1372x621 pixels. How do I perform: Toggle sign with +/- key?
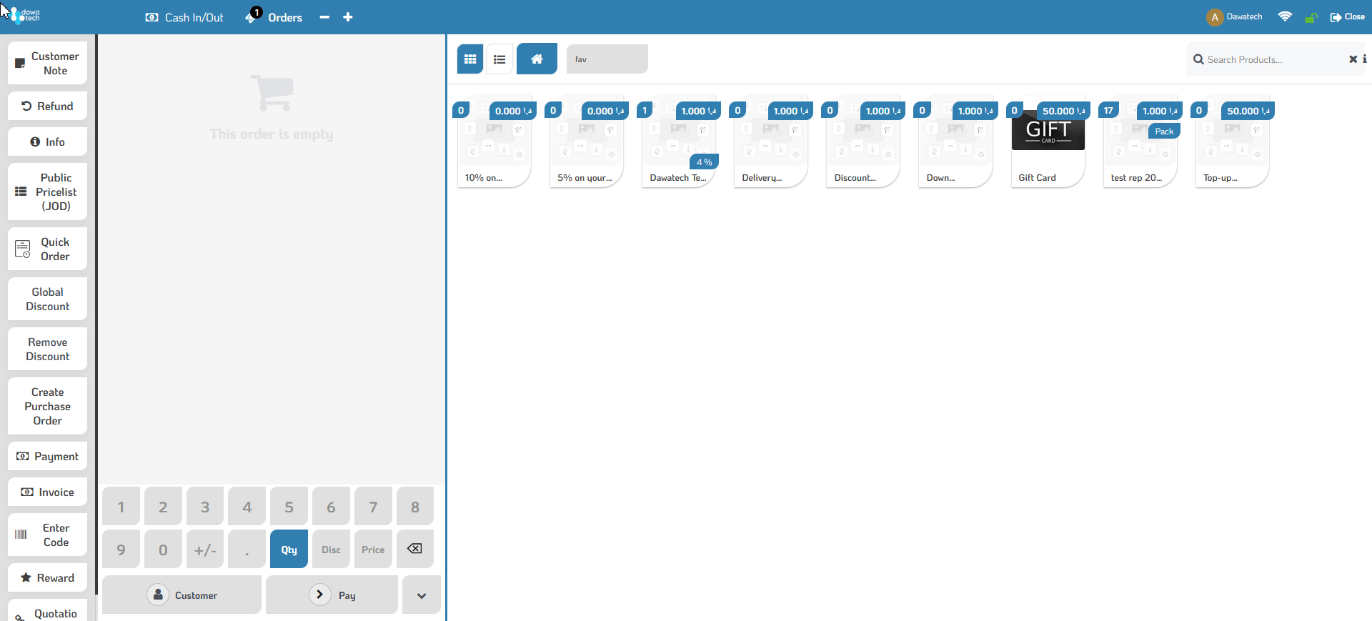pyautogui.click(x=205, y=549)
